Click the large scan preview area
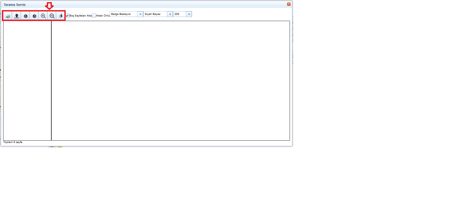This screenshot has height=221, width=454. coord(170,80)
